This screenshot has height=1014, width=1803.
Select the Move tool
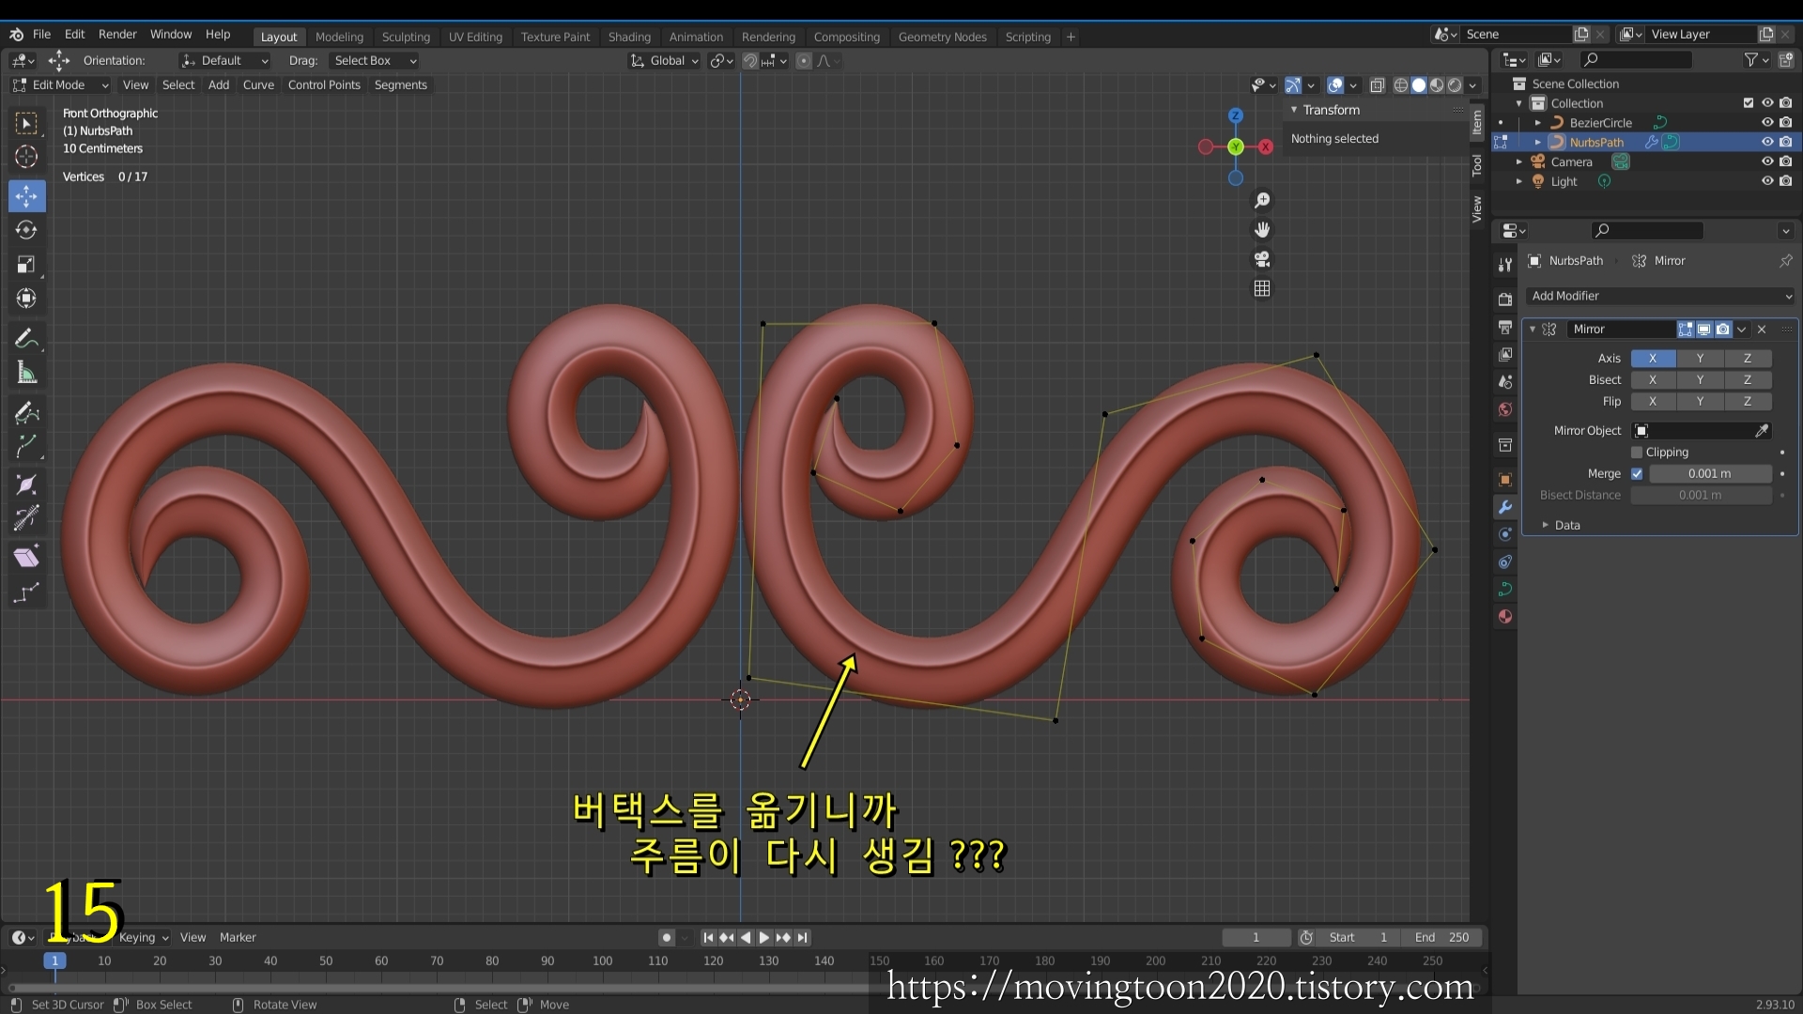pyautogui.click(x=26, y=195)
